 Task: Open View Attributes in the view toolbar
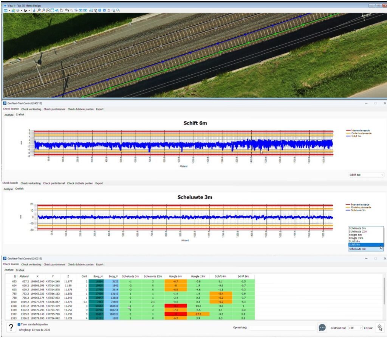(x=5, y=10)
